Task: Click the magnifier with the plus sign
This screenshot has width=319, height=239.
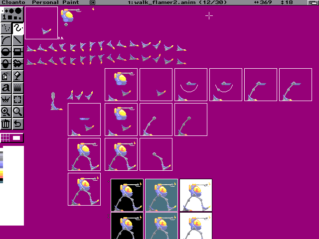Action: click(x=6, y=112)
